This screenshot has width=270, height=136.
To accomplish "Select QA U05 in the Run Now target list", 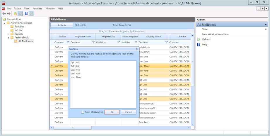I will pos(75,66).
